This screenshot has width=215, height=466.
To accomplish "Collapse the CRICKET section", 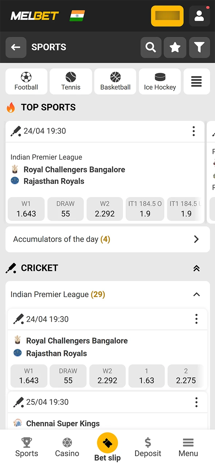I will pyautogui.click(x=196, y=268).
